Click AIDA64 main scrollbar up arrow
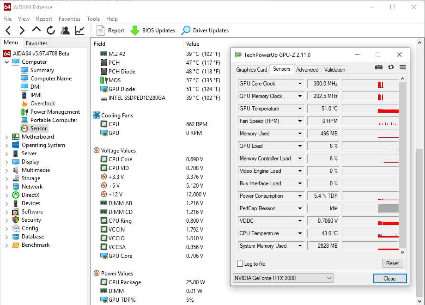This screenshot has width=425, height=305. [x=419, y=43]
